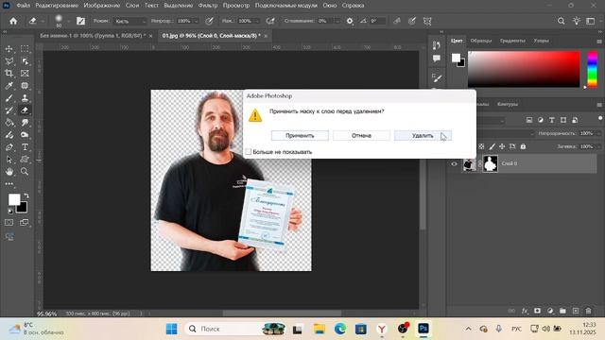
Task: Open the 'Изображение' menu
Action: pos(102,6)
